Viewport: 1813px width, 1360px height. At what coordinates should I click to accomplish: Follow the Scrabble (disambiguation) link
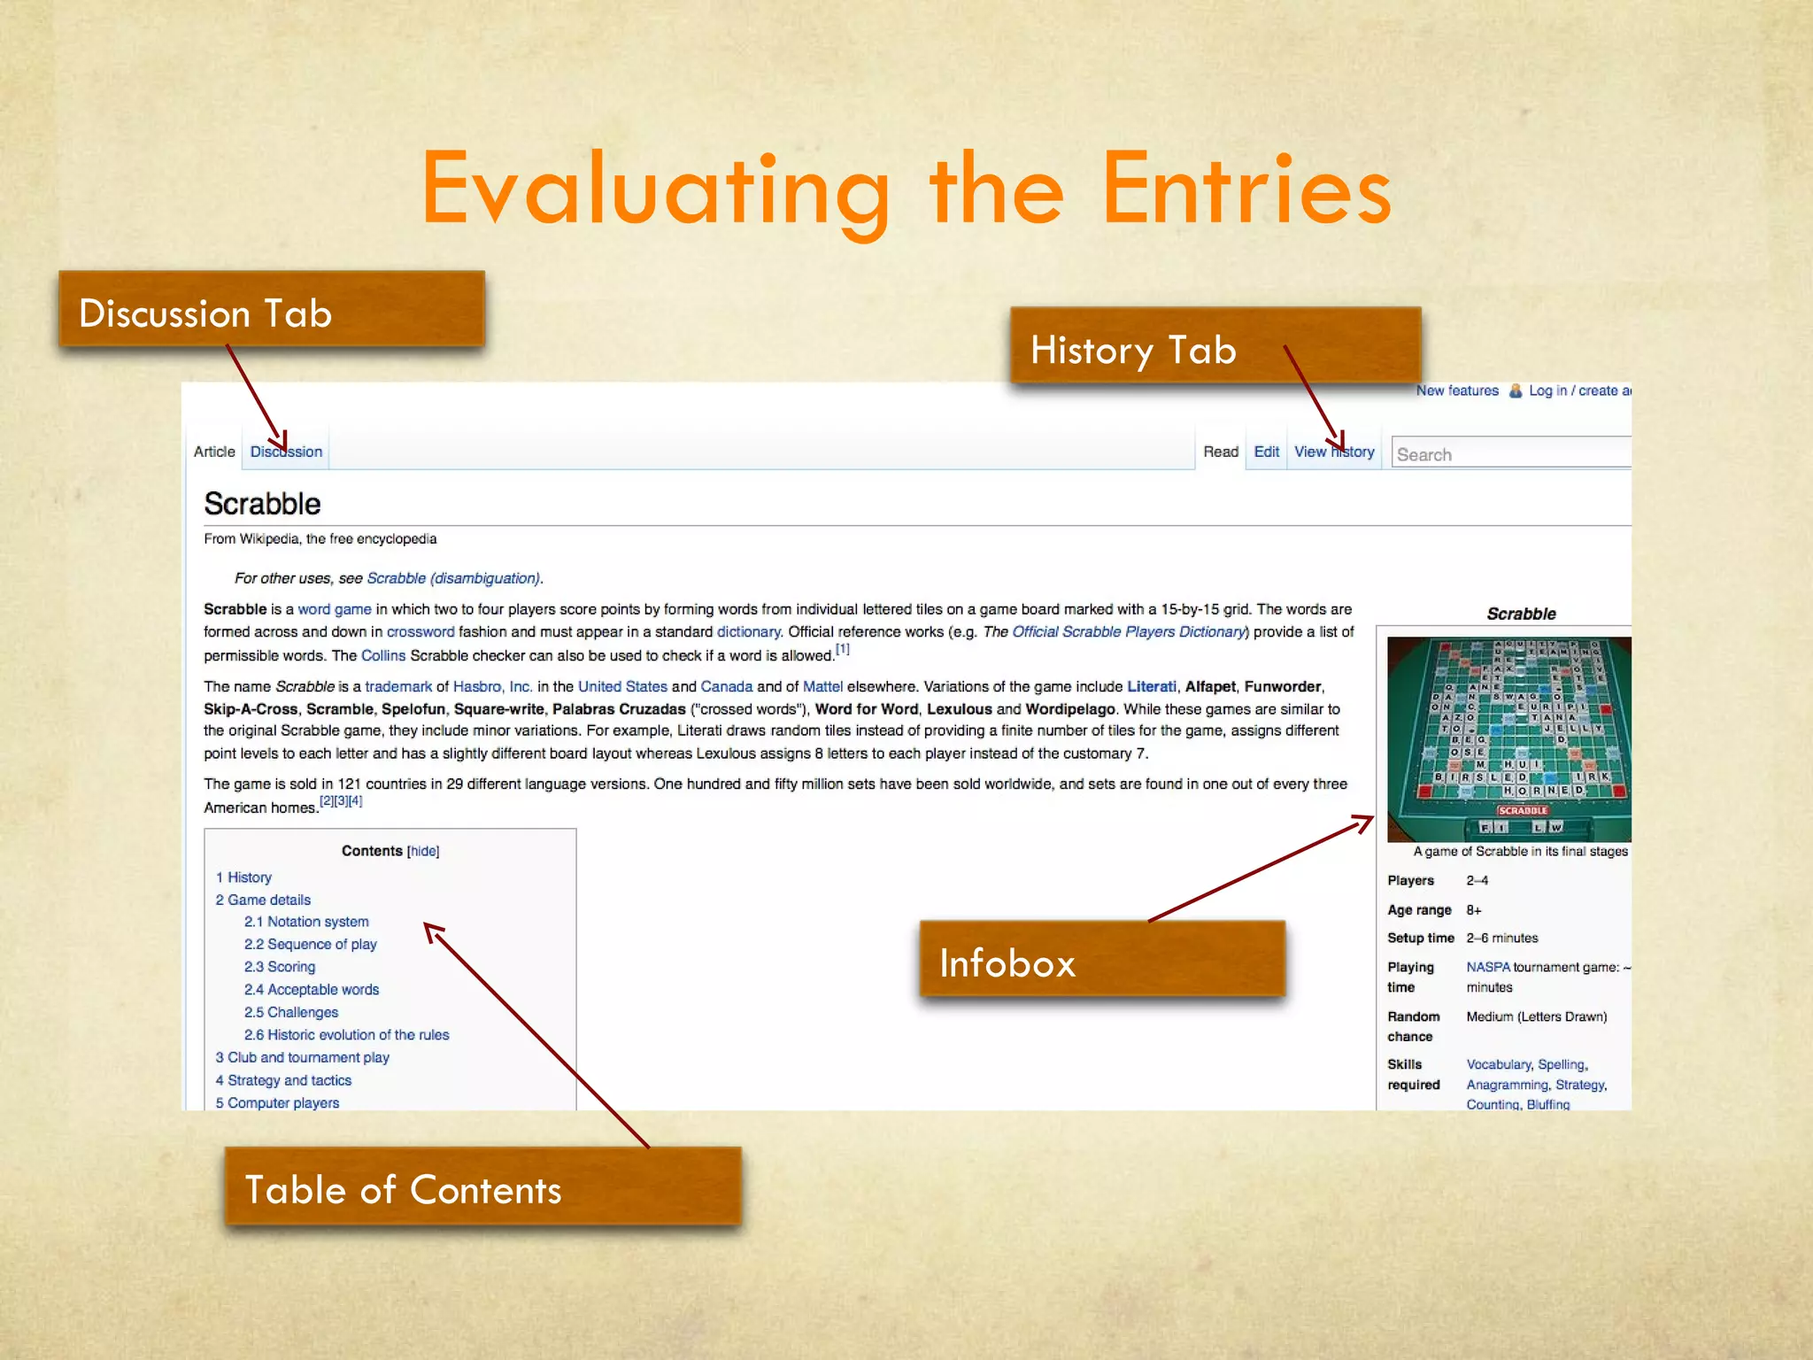pos(453,578)
